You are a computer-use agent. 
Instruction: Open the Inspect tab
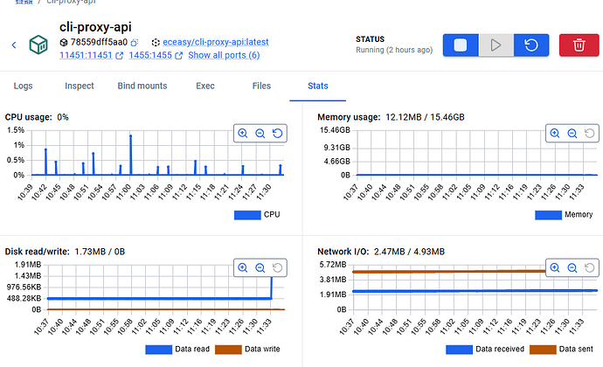pyautogui.click(x=80, y=86)
